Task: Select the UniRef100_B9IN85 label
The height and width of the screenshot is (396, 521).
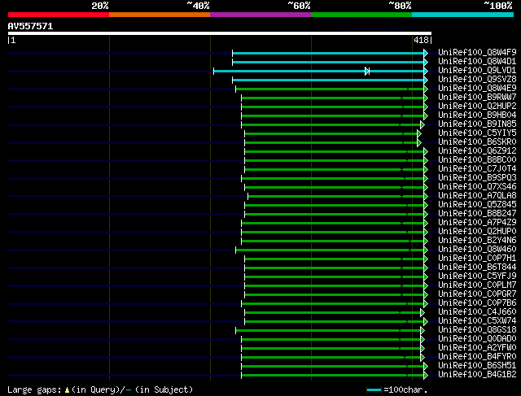Action: [x=477, y=124]
